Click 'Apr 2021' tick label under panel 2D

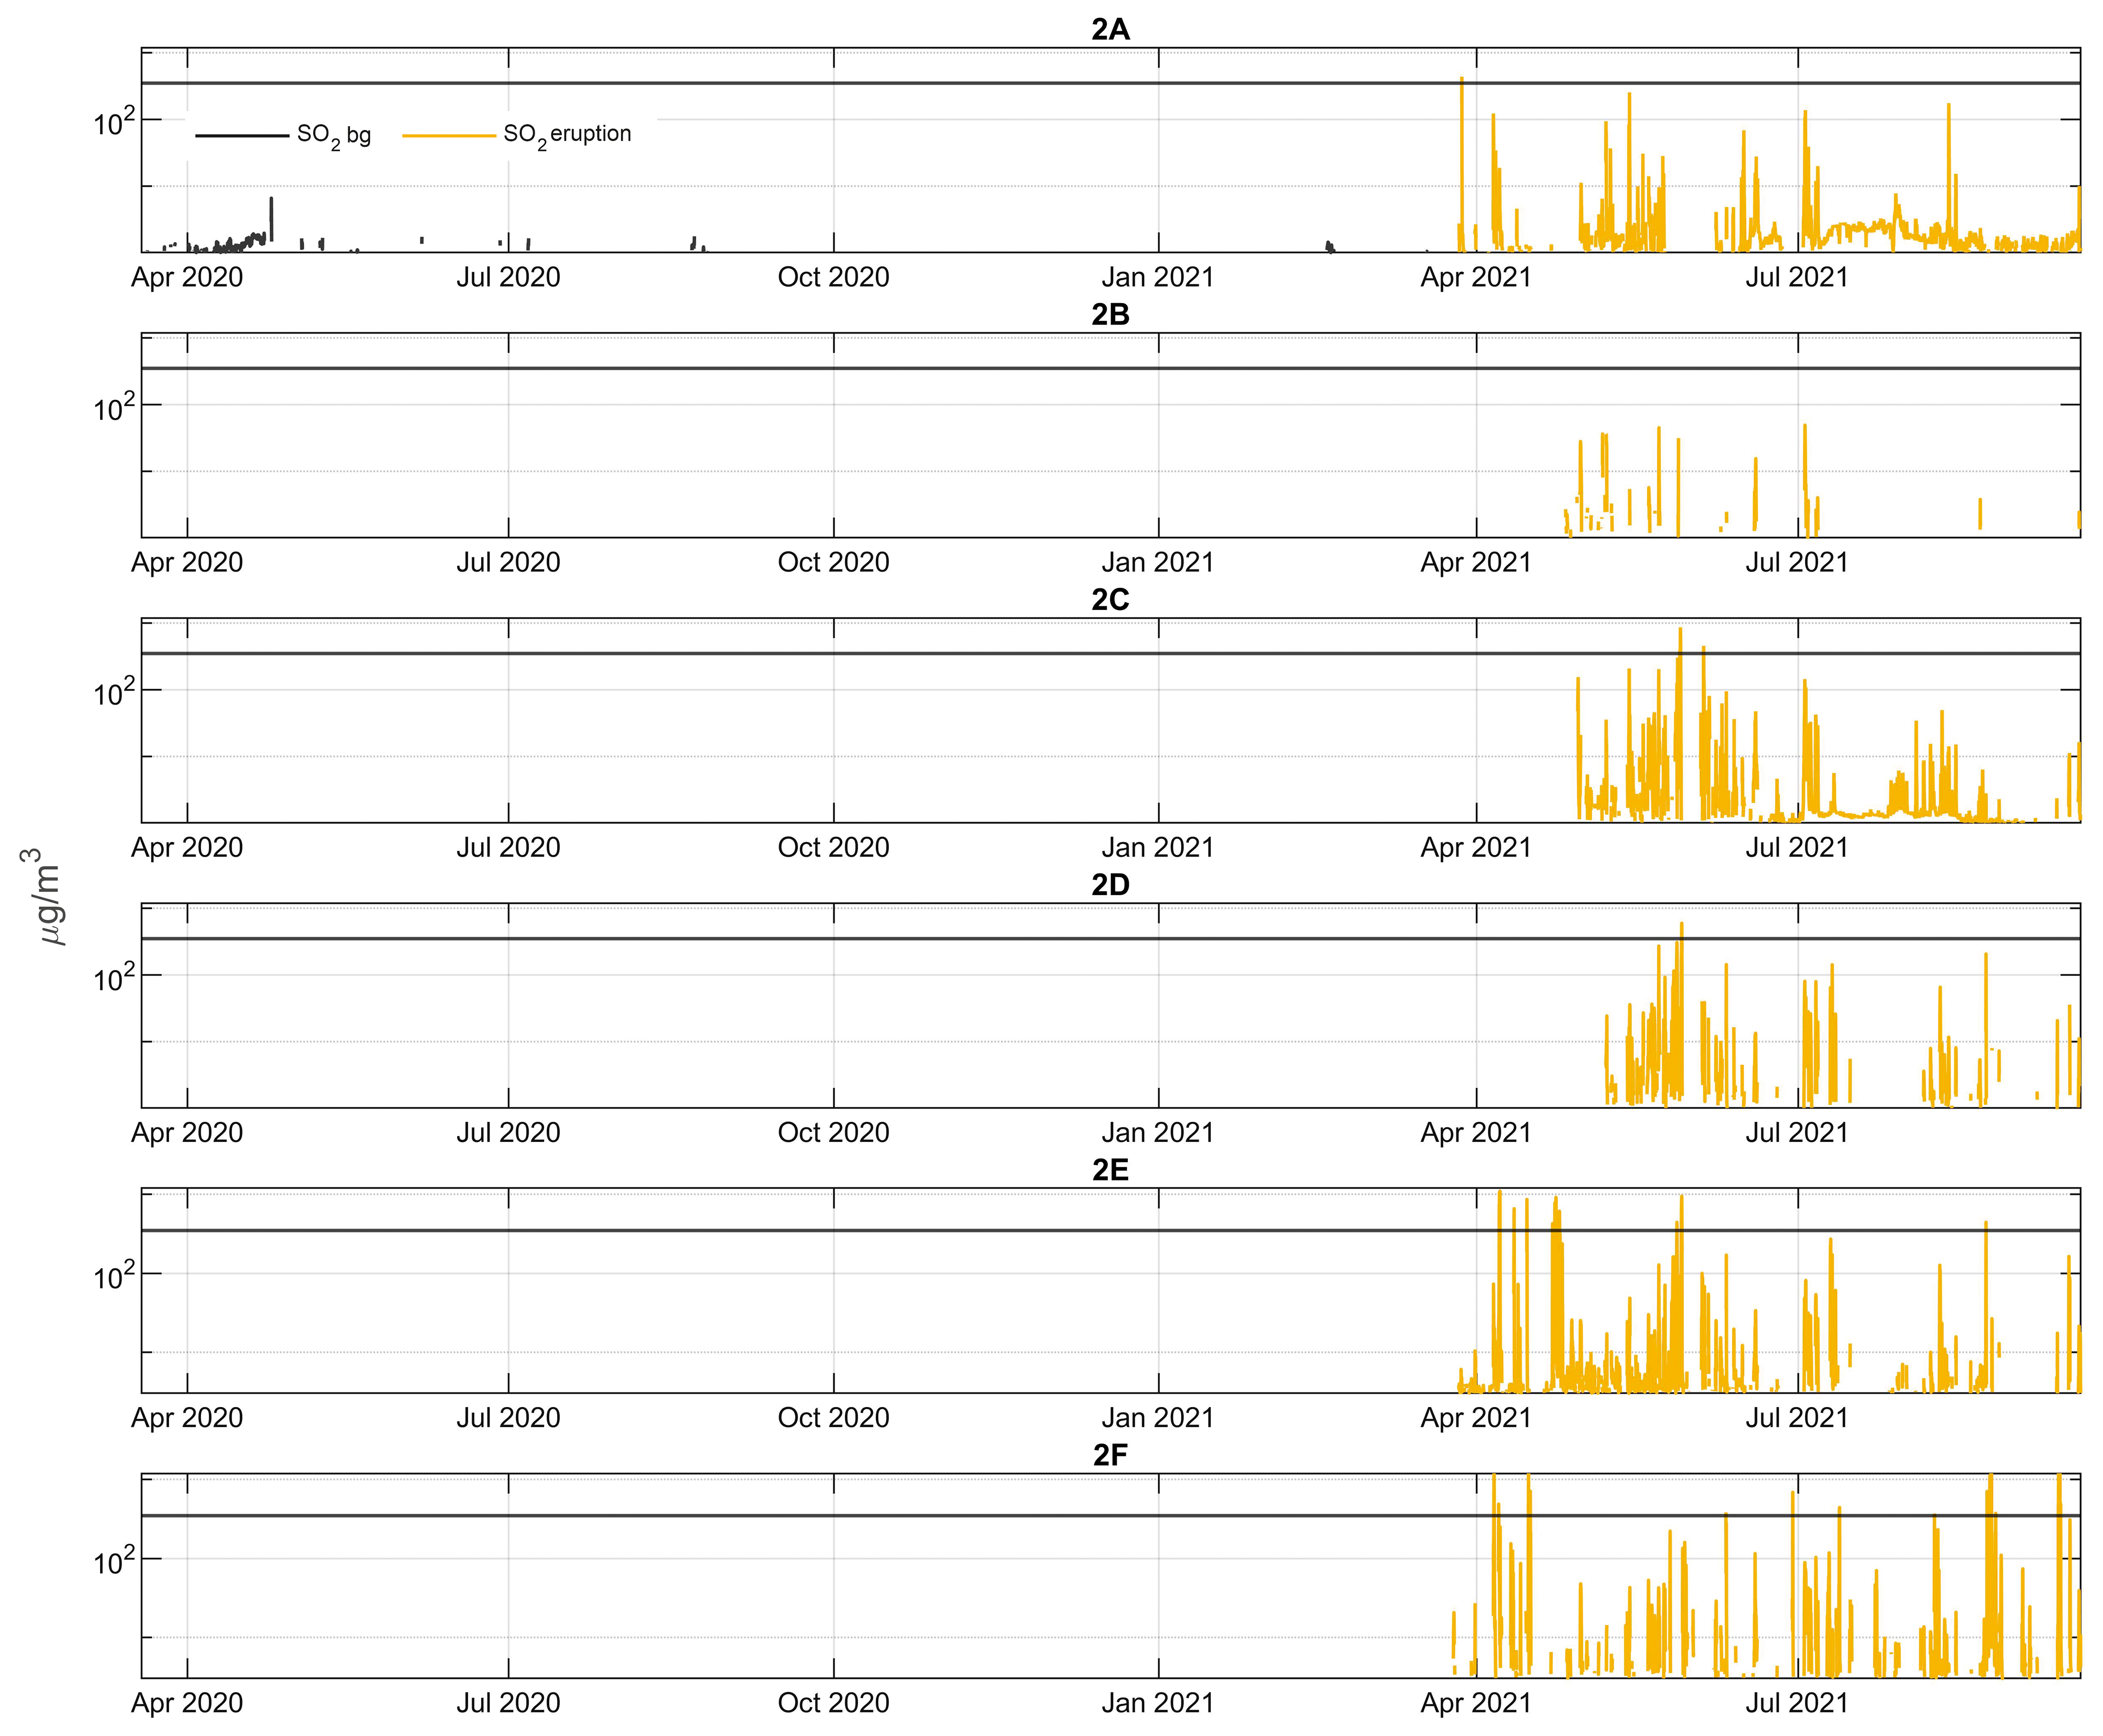click(x=1476, y=1132)
